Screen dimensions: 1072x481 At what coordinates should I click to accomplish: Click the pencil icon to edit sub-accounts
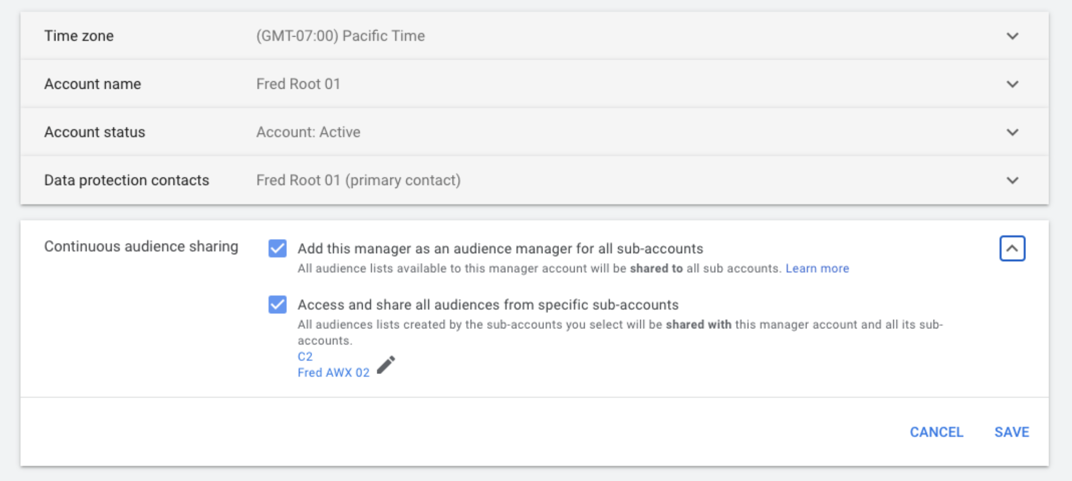(386, 365)
